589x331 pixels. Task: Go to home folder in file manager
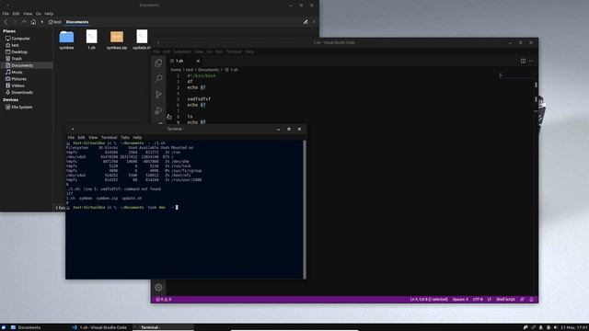tap(33, 22)
